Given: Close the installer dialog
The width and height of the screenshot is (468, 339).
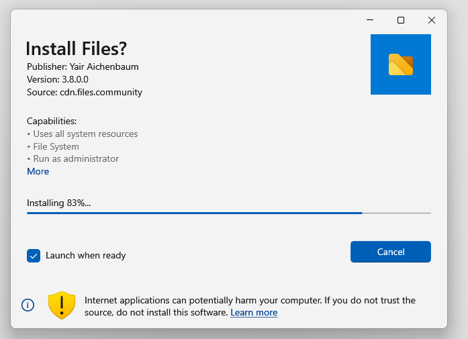Looking at the screenshot, I should pos(432,20).
